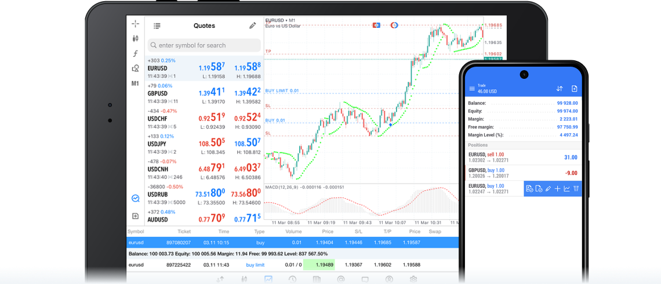Open the indicators (f) tool in sidebar
Viewport: 661px width, 284px height.
[x=135, y=53]
